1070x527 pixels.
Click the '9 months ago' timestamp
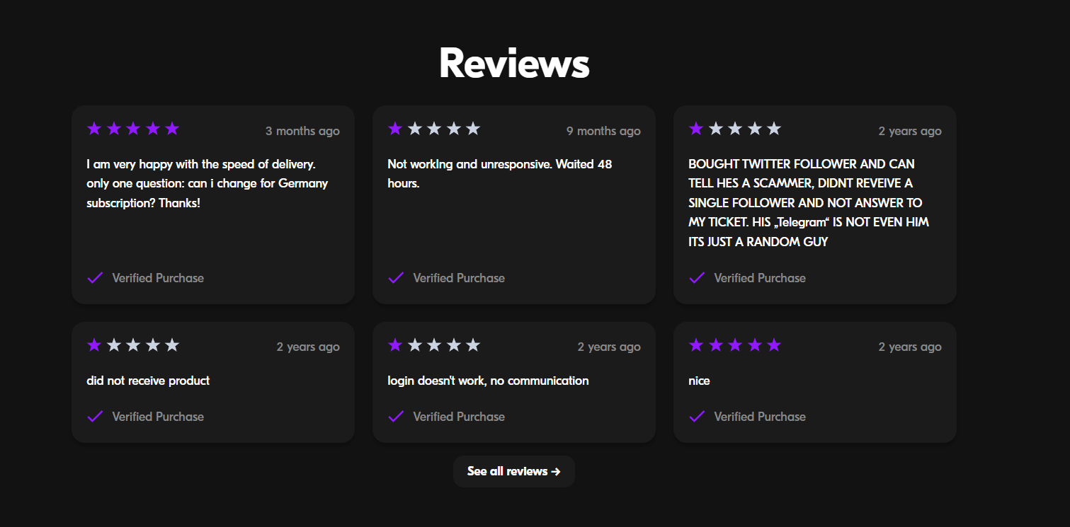(x=603, y=131)
